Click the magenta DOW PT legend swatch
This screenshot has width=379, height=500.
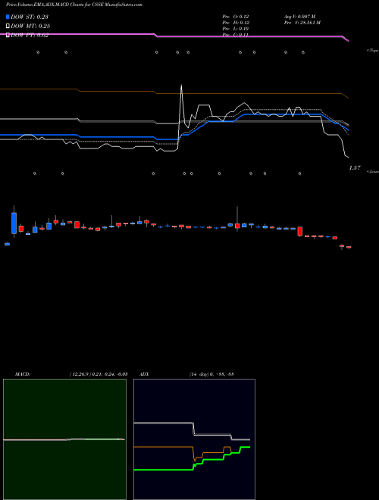[x=8, y=35]
